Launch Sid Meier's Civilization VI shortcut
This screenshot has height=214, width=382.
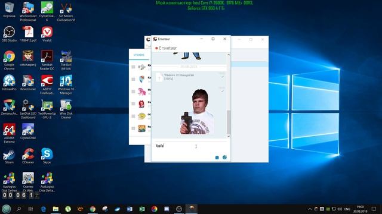click(66, 11)
